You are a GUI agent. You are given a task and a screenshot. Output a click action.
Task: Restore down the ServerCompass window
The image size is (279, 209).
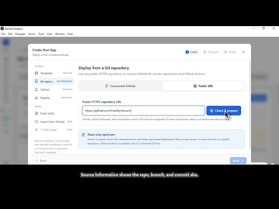click(x=263, y=28)
